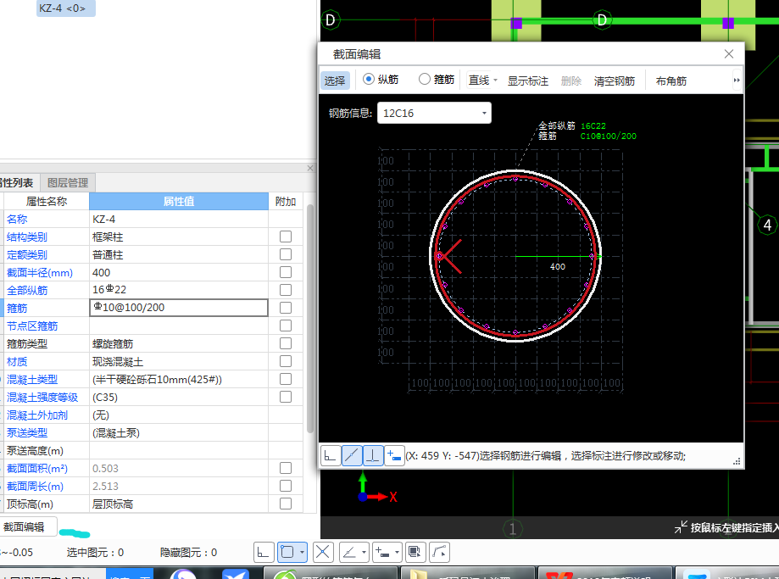Check 附加 box for 全部纵筋 row

point(286,290)
